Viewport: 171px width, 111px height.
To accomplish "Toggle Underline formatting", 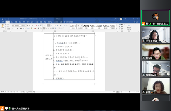I will [17, 28].
